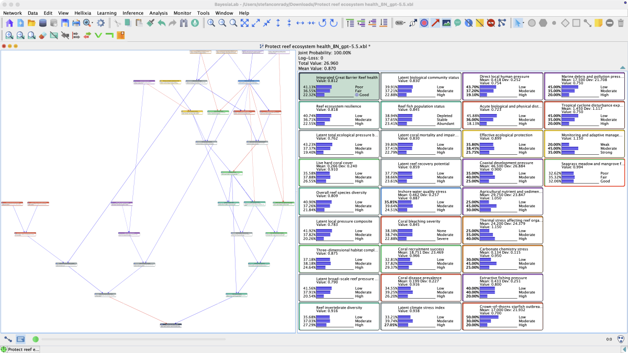Select the 'Reef ecosystem resilience' monitor

click(339, 115)
